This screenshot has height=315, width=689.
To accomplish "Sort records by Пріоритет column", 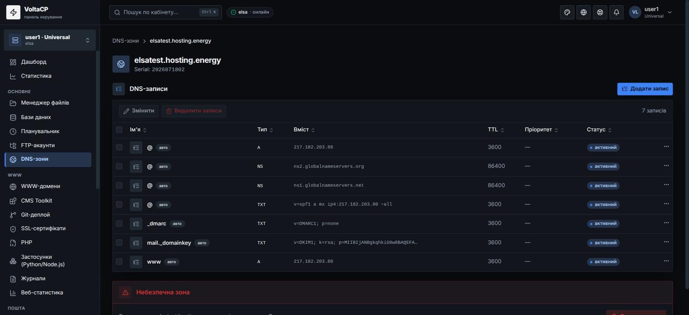I will click(541, 130).
